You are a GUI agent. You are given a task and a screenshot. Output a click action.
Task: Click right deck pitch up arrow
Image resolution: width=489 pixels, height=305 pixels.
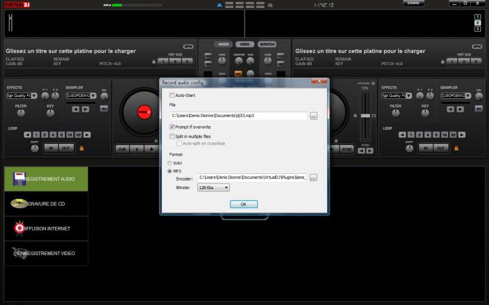click(370, 151)
